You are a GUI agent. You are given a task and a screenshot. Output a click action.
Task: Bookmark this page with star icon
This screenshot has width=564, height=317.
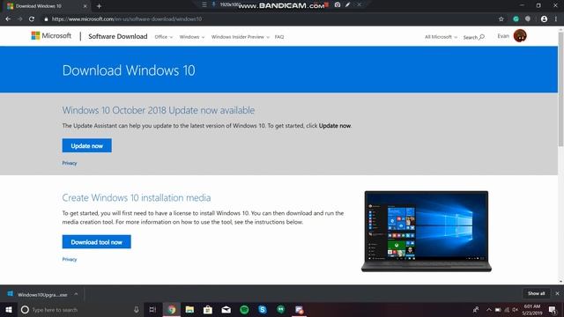(x=501, y=19)
